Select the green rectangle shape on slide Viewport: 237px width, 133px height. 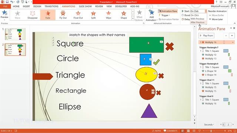coord(147,45)
